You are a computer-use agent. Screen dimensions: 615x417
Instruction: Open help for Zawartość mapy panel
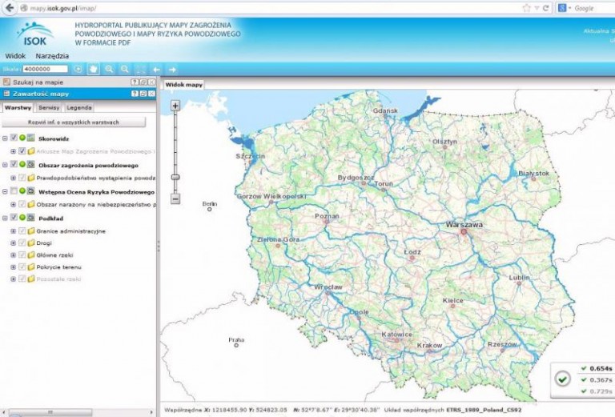pyautogui.click(x=135, y=94)
